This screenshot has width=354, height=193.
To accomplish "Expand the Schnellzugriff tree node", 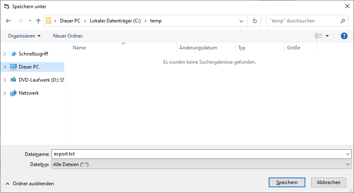I will coord(4,54).
